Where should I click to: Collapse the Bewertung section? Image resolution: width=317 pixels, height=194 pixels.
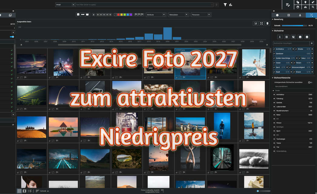coord(272,19)
